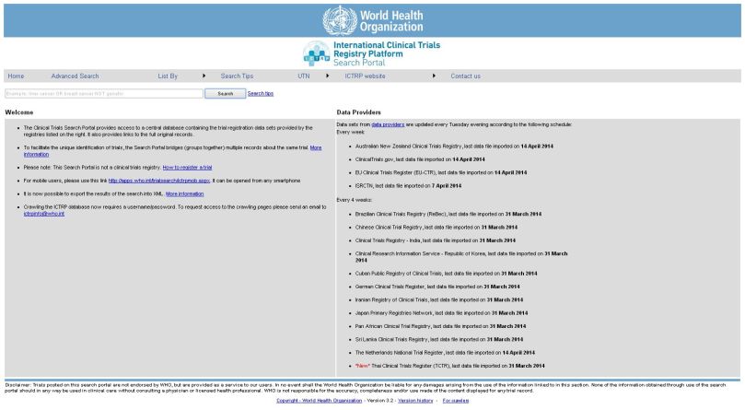This screenshot has width=745, height=410.
Task: Click the 'Every week:' label
Action: pyautogui.click(x=351, y=133)
